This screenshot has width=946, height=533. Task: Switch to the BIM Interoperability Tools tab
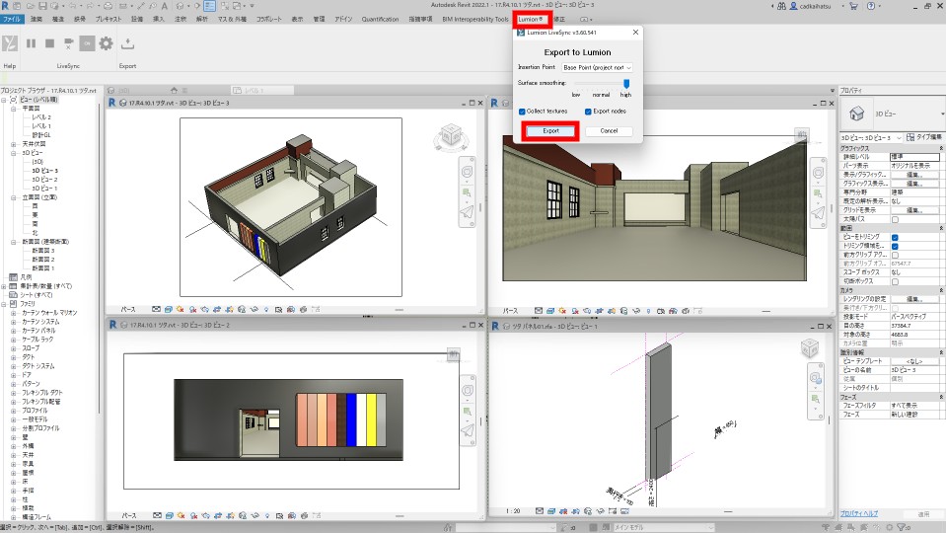(x=475, y=20)
